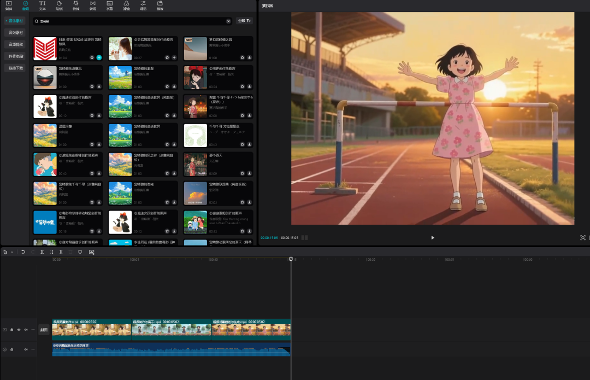Screen dimensions: 590x380
Task: Mute the audio track
Action: pos(26,349)
